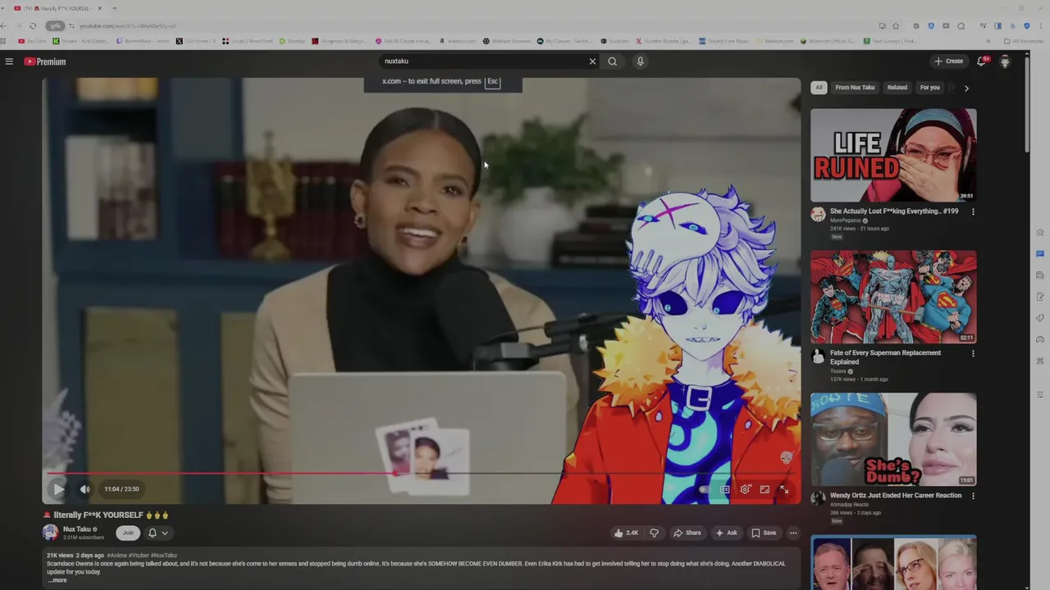
Task: Bookmark this page with the star icon
Action: (896, 26)
